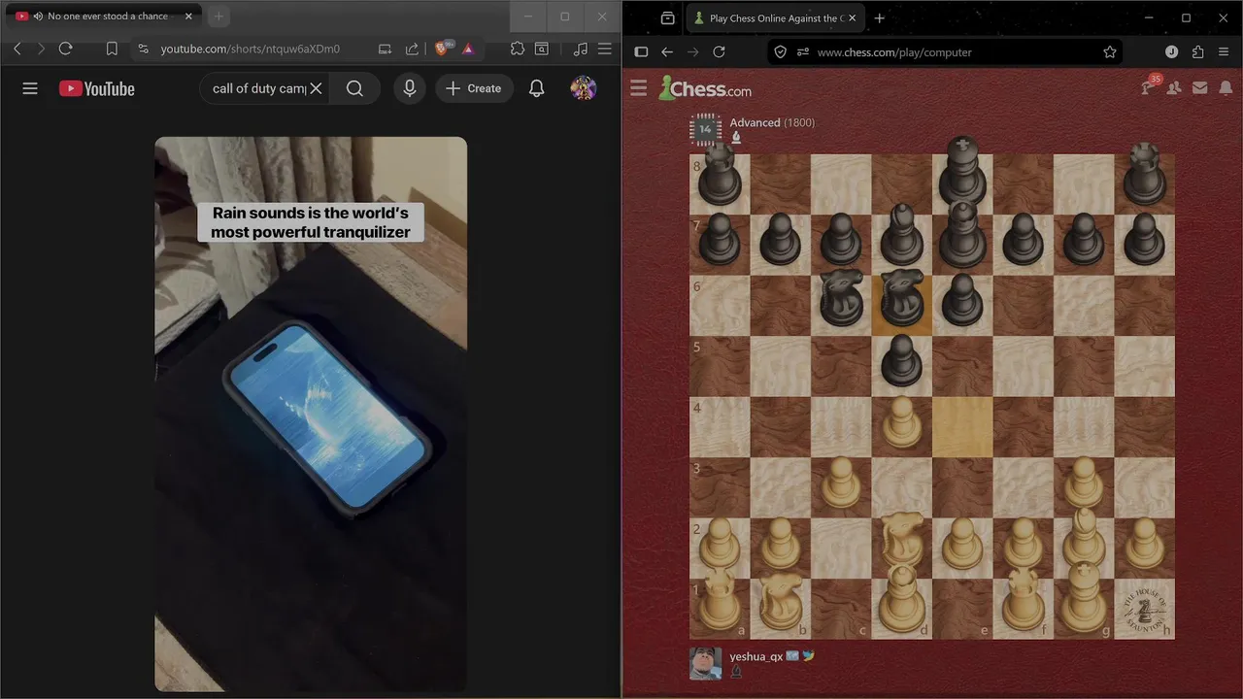Select 'No one ever stood a chance' tab
This screenshot has height=699, width=1243.
tap(102, 17)
